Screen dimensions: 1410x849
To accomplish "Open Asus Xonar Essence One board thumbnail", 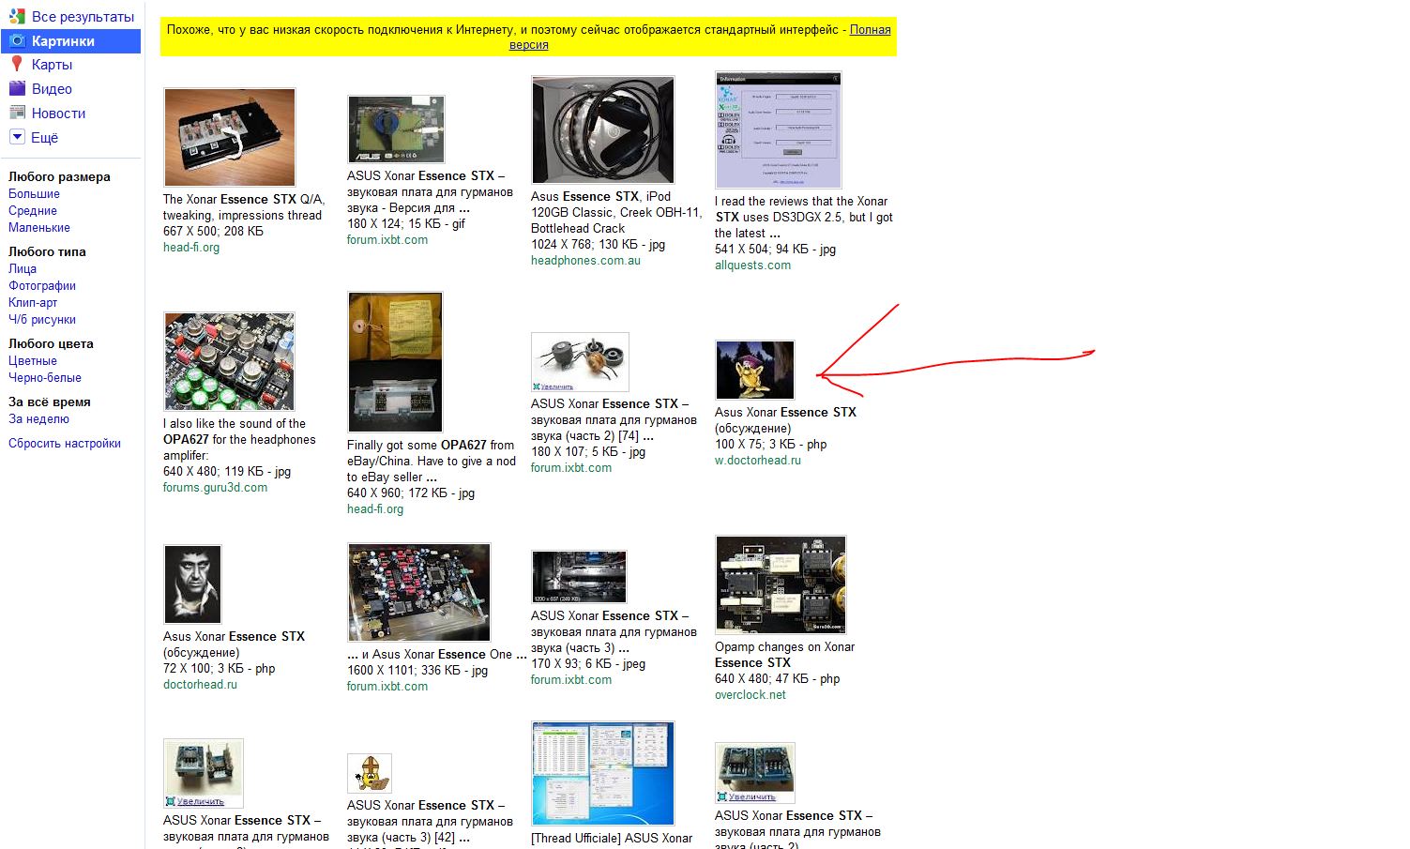I will click(418, 592).
